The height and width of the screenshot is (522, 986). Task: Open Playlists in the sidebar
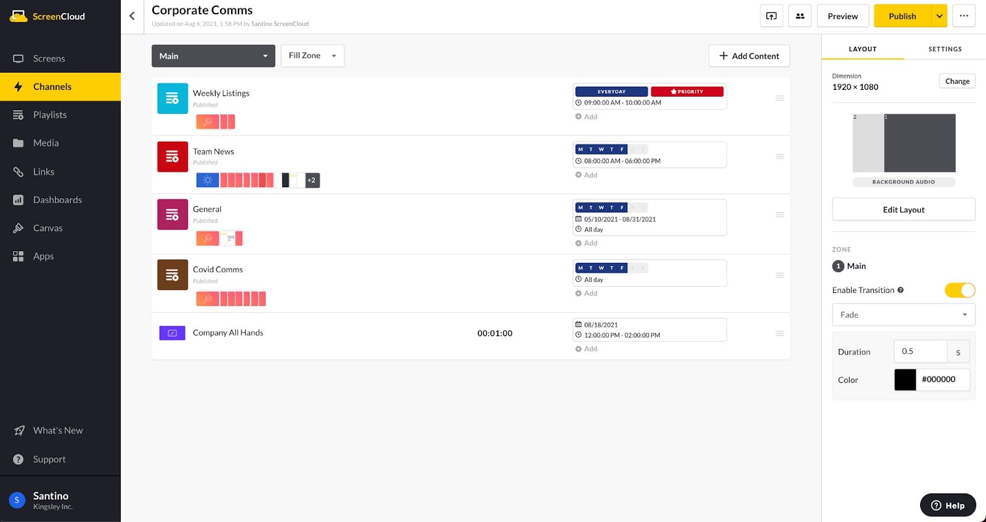60,115
